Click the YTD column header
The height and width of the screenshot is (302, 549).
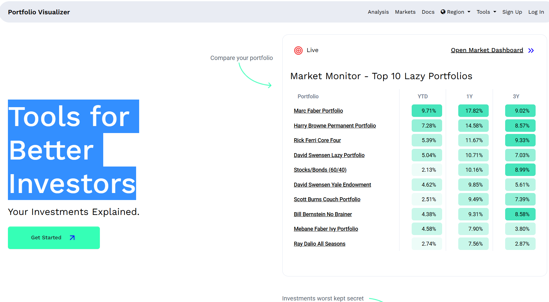coord(423,97)
